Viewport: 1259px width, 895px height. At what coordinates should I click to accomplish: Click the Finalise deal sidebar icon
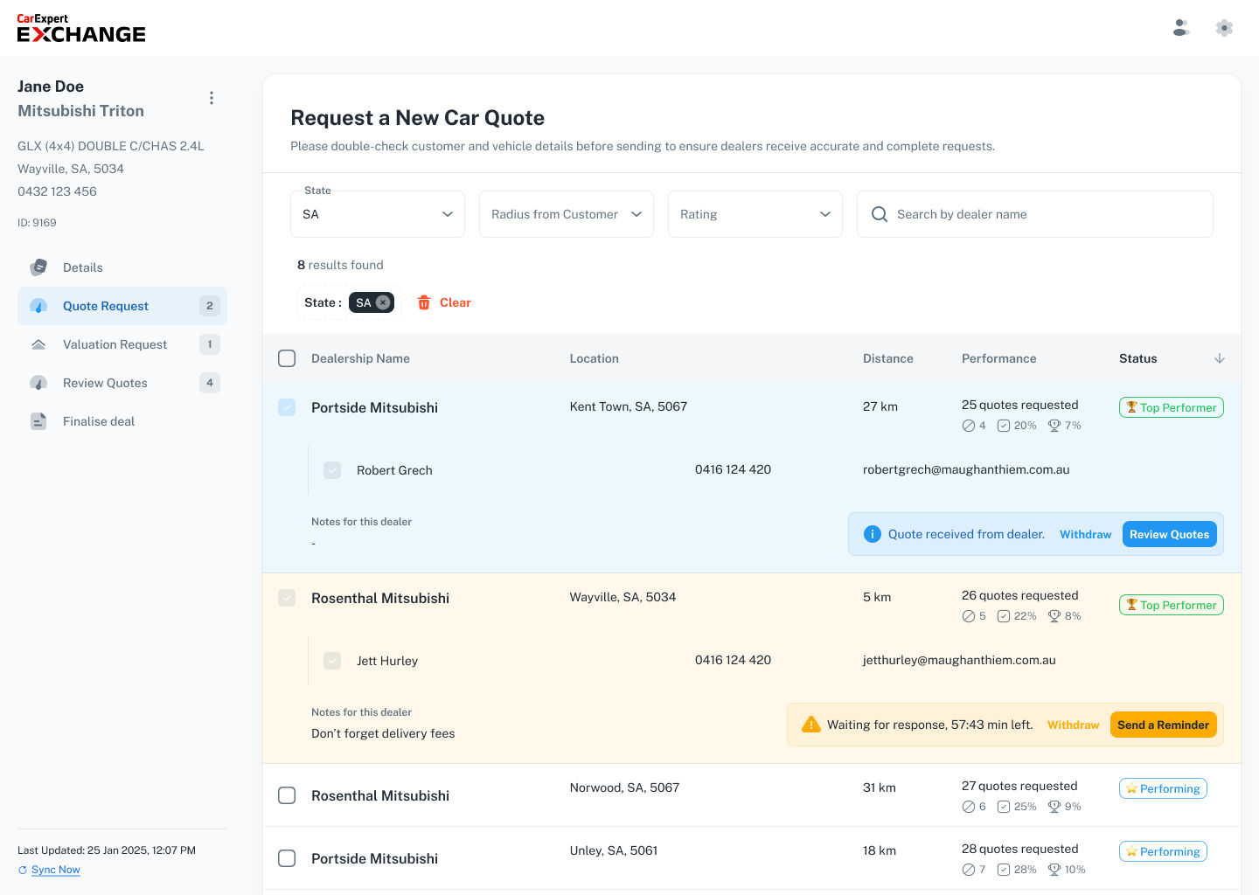38,421
